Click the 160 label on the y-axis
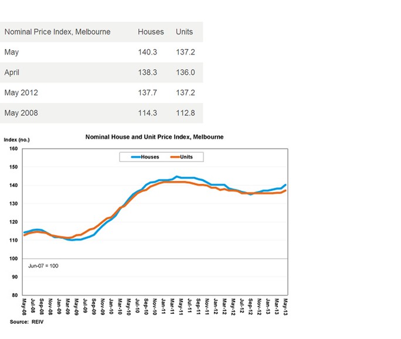This screenshot has width=401, height=339. (14, 149)
